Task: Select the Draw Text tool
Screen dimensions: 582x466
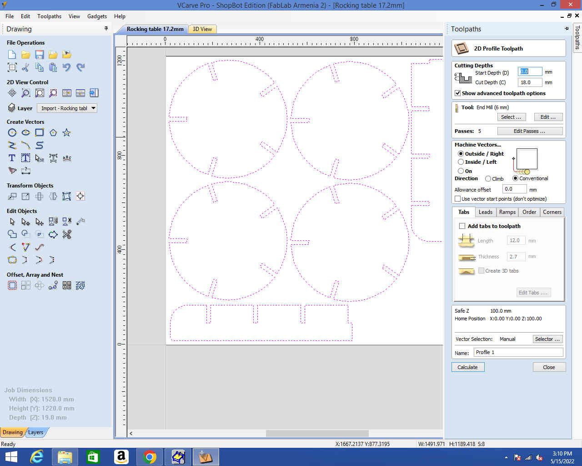Action: (x=12, y=158)
